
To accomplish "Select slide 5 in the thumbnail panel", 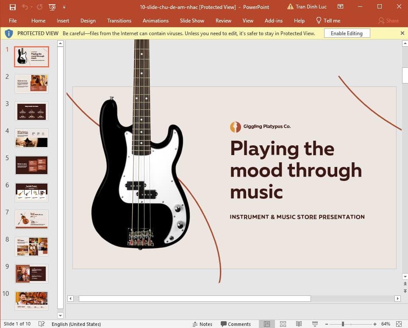I will pos(31,165).
